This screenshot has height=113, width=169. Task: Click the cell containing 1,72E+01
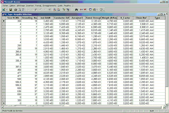click(61, 21)
